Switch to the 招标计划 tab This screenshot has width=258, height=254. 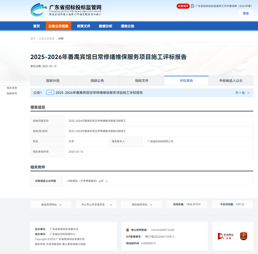click(x=53, y=81)
